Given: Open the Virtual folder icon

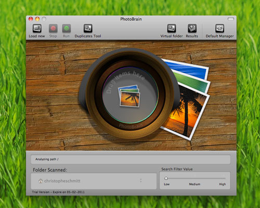Looking at the screenshot, I should [172, 29].
